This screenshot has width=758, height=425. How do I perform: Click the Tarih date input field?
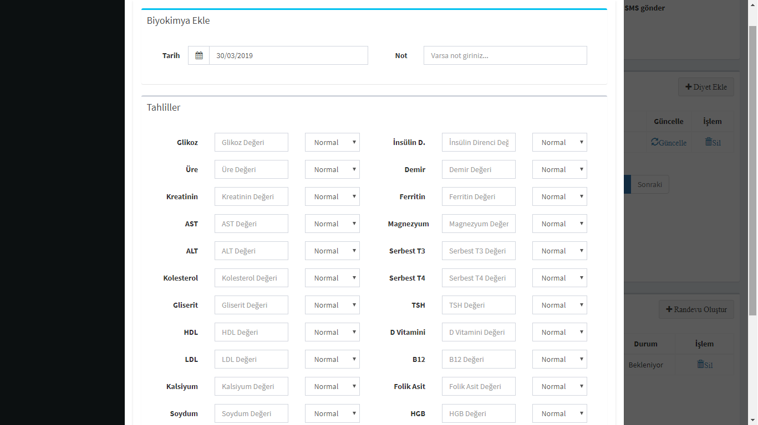(x=288, y=55)
